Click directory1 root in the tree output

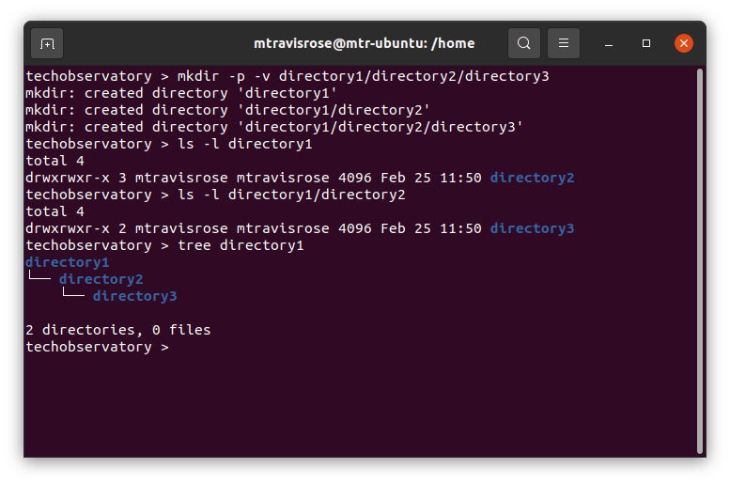[x=68, y=262]
